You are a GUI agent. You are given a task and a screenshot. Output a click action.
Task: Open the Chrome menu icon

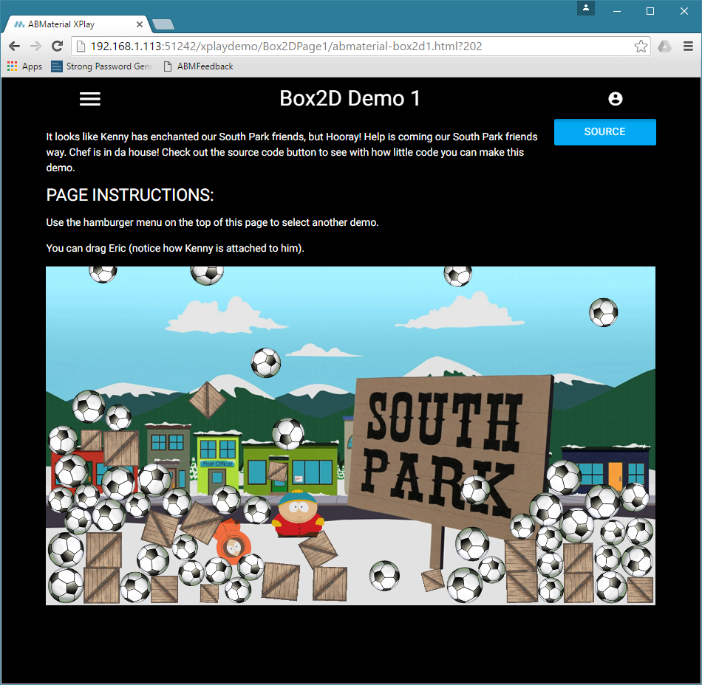[688, 46]
